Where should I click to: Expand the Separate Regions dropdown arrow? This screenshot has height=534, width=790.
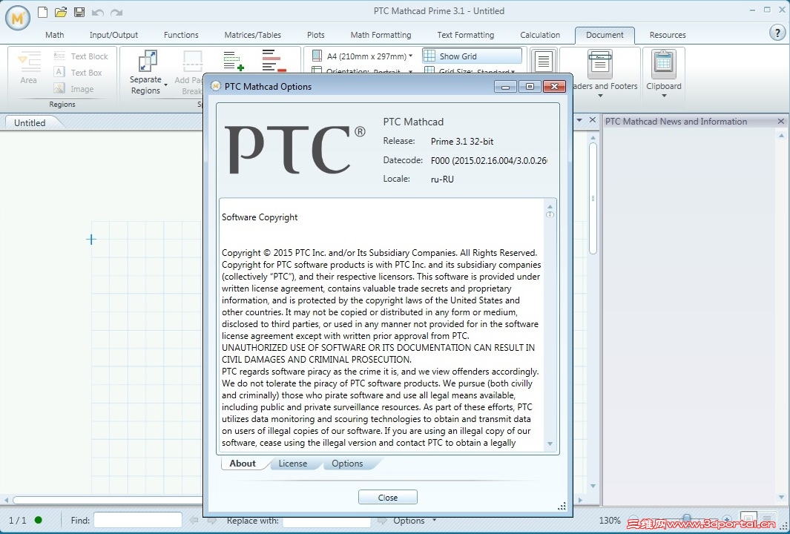pyautogui.click(x=165, y=85)
